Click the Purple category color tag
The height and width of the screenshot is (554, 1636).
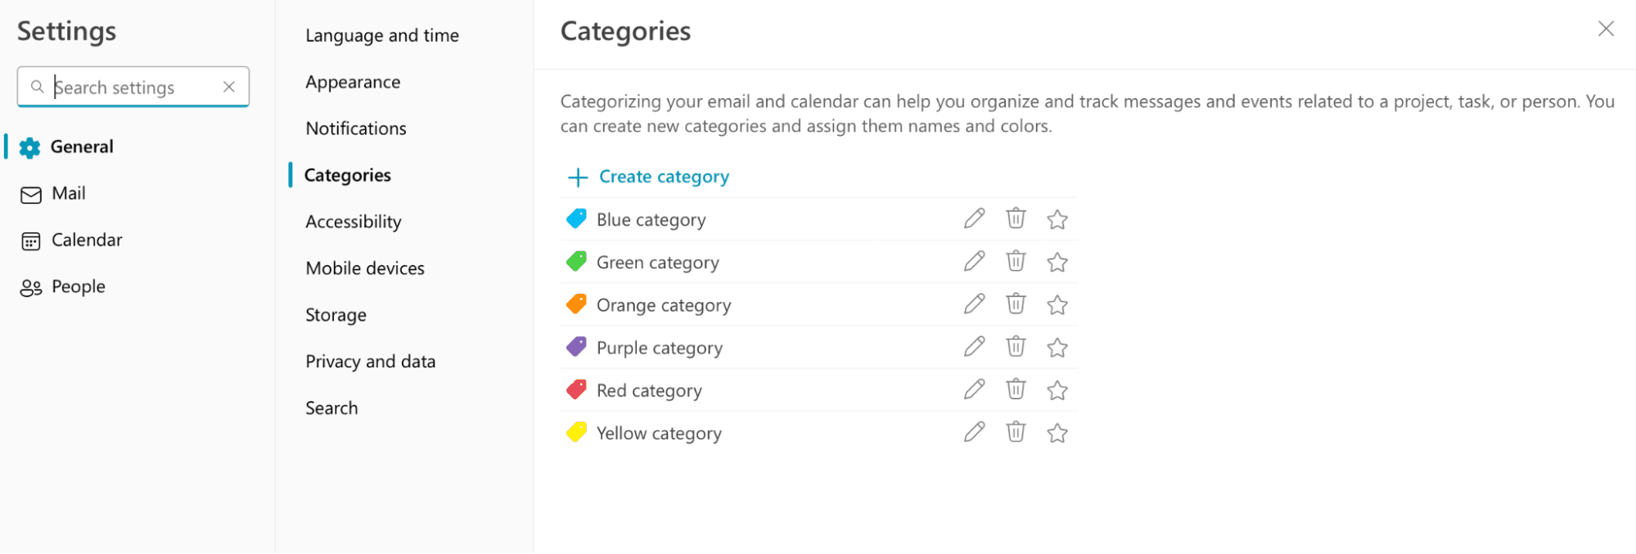[576, 346]
